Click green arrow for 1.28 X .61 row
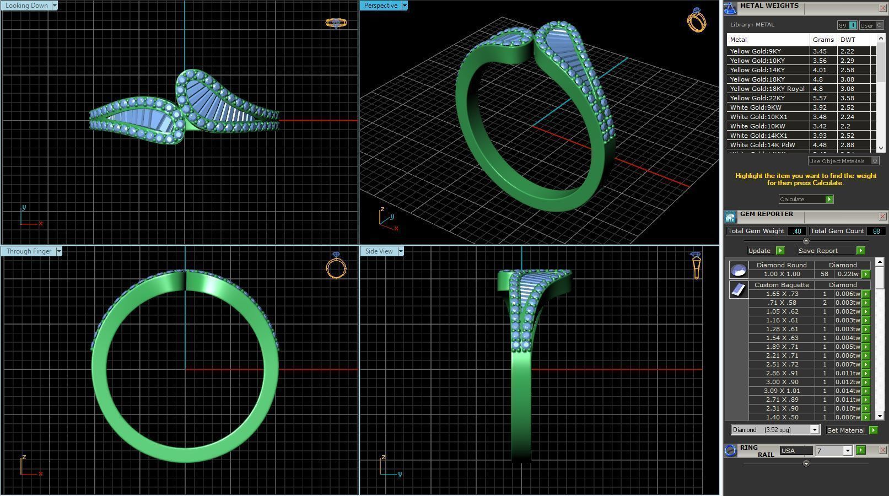889x496 pixels. click(x=866, y=329)
